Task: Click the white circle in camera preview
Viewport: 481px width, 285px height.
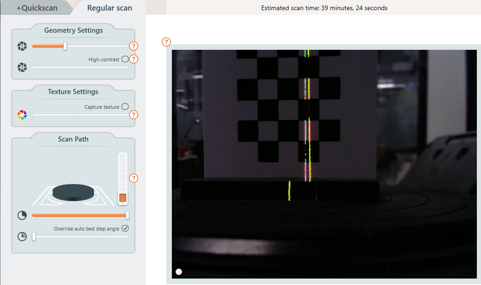Action: coord(179,272)
